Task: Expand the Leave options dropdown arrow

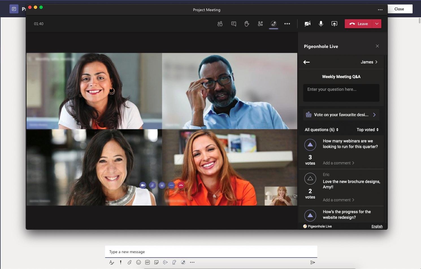Action: pyautogui.click(x=377, y=24)
